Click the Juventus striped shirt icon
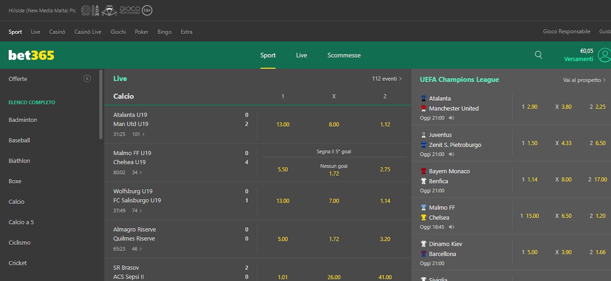This screenshot has height=281, width=611. [423, 135]
